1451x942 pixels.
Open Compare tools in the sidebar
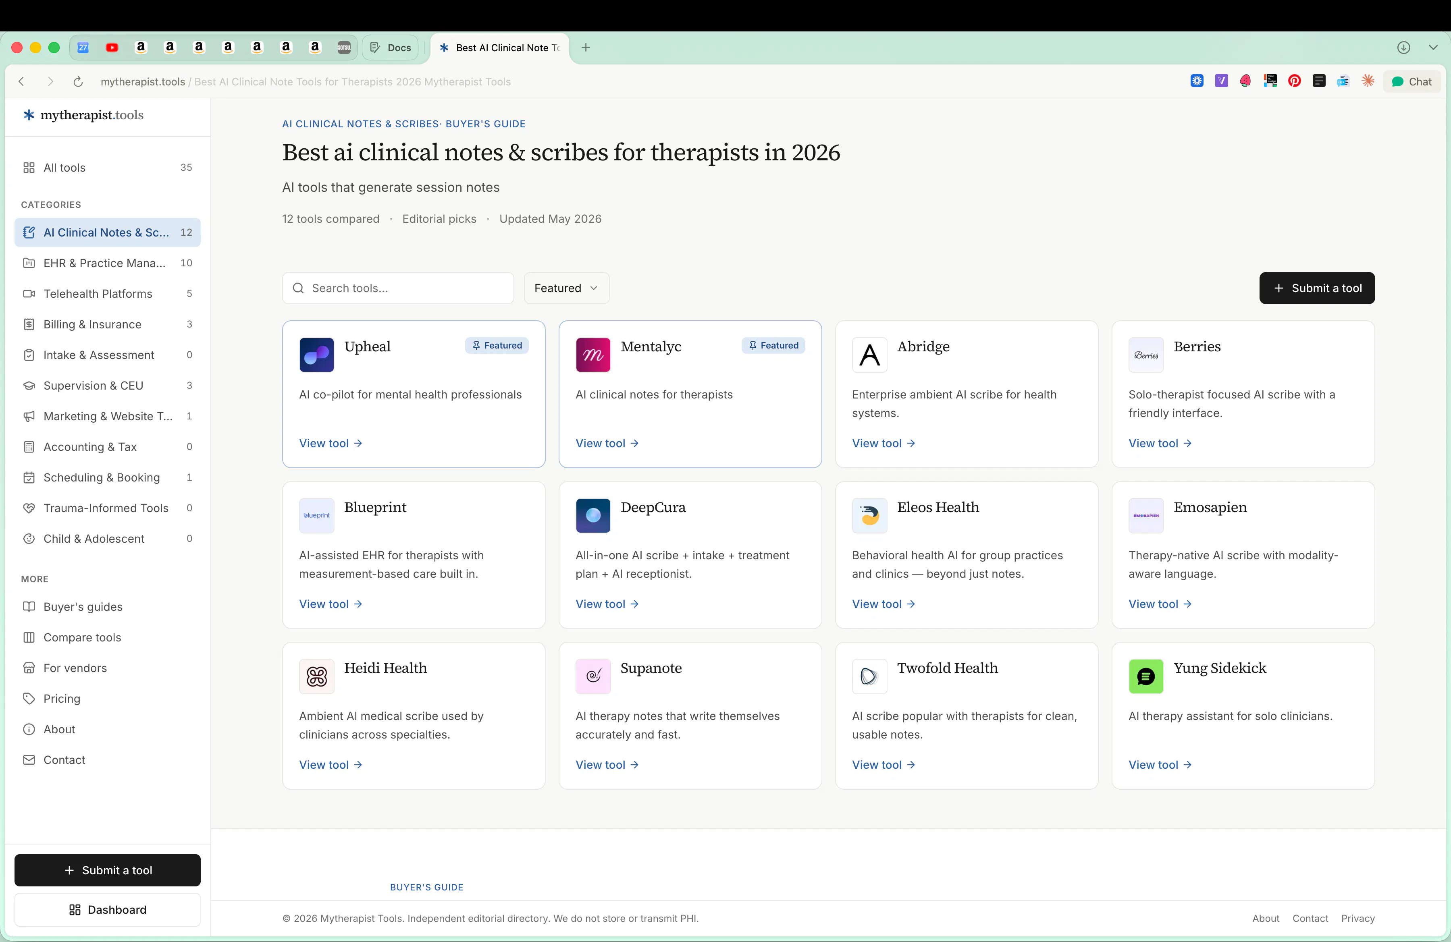[107, 637]
